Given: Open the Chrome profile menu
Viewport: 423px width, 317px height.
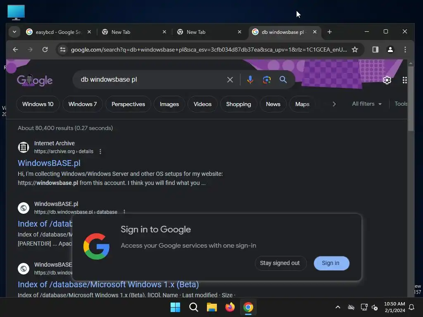Looking at the screenshot, I should tap(390, 50).
